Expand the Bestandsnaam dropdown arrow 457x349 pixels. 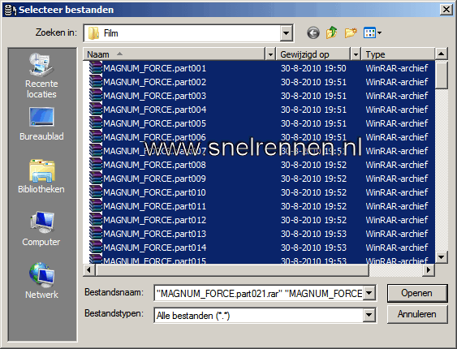369,293
